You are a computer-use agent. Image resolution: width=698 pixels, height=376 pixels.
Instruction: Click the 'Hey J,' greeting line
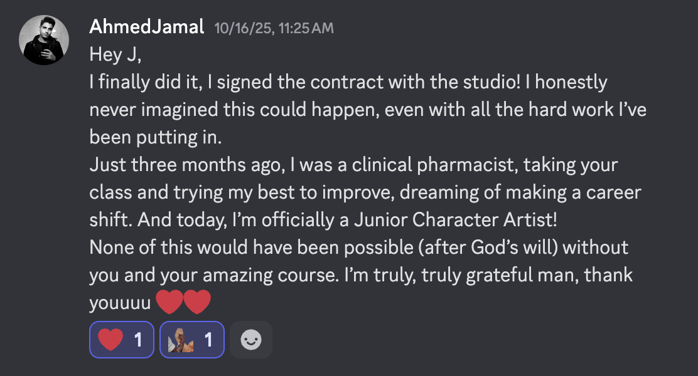pyautogui.click(x=116, y=55)
